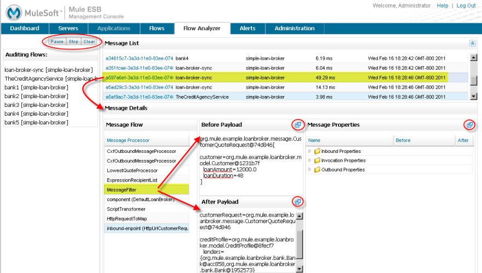Open the Dashboard tab
Screen dimensions: 482x273
(x=25, y=29)
